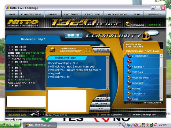
Task: Click No New Challenge Info link
Action: 144,115
